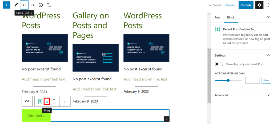Viewport: 273px width, 124px height.
Task: Click the Preview link
Action: (x=230, y=5)
